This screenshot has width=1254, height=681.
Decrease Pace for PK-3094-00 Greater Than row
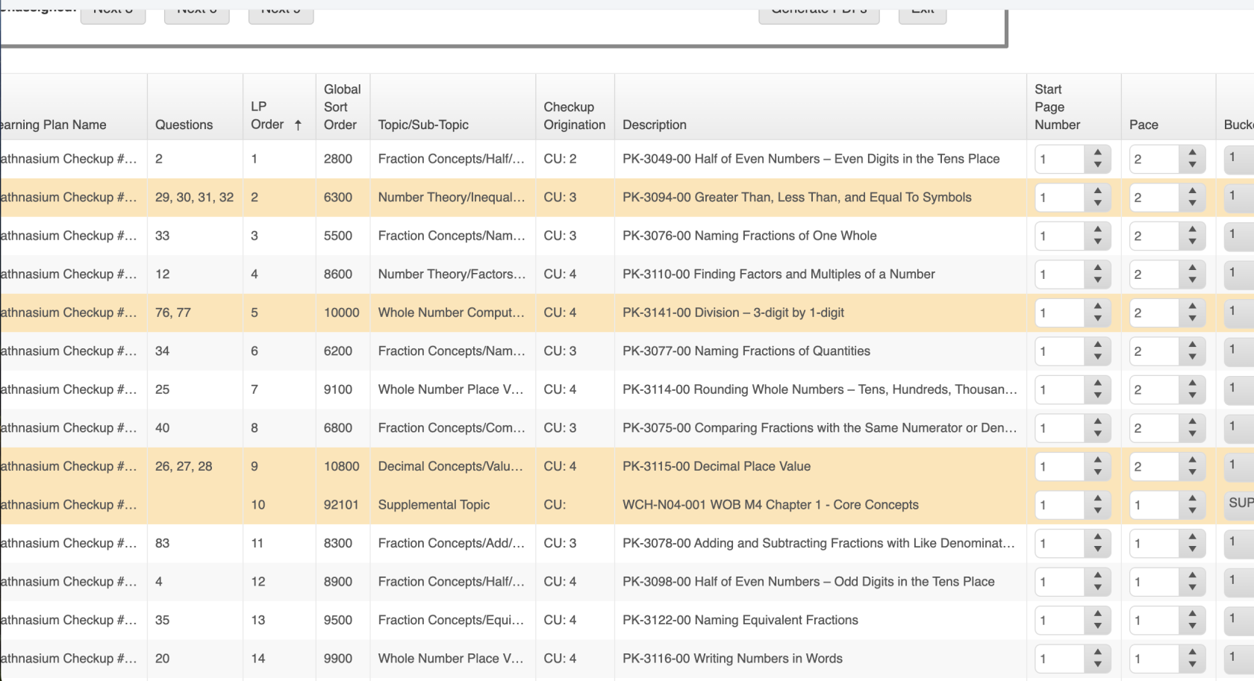pos(1192,204)
